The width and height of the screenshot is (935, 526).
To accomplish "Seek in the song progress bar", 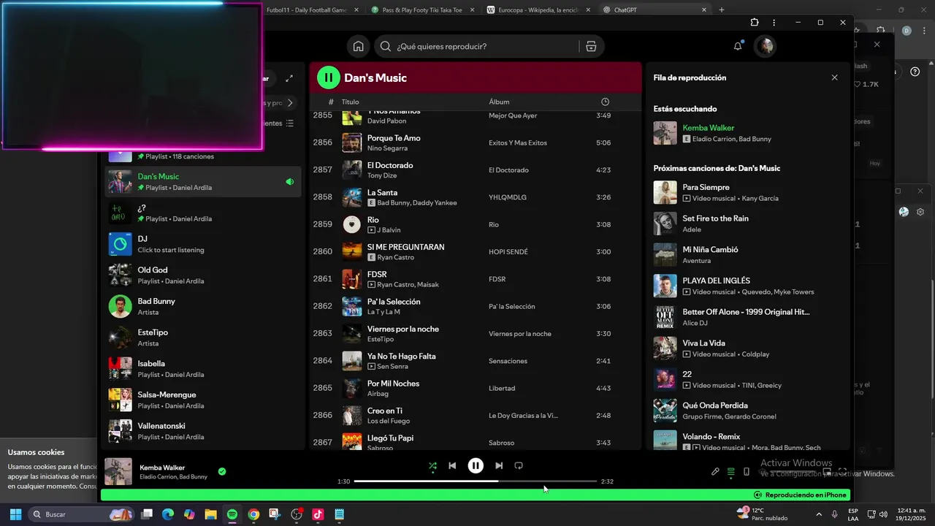I will 476,481.
